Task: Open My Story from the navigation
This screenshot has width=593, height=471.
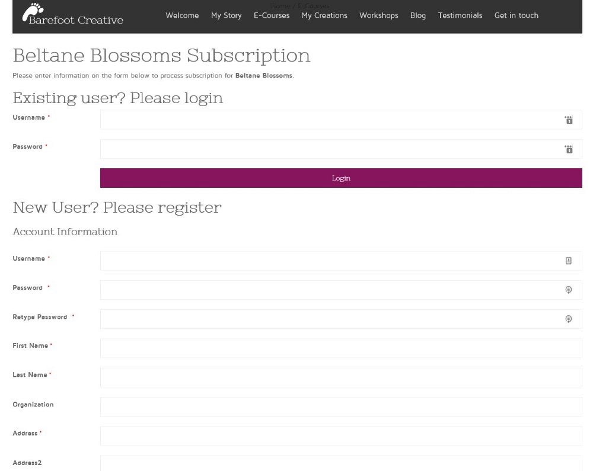Action: (226, 15)
